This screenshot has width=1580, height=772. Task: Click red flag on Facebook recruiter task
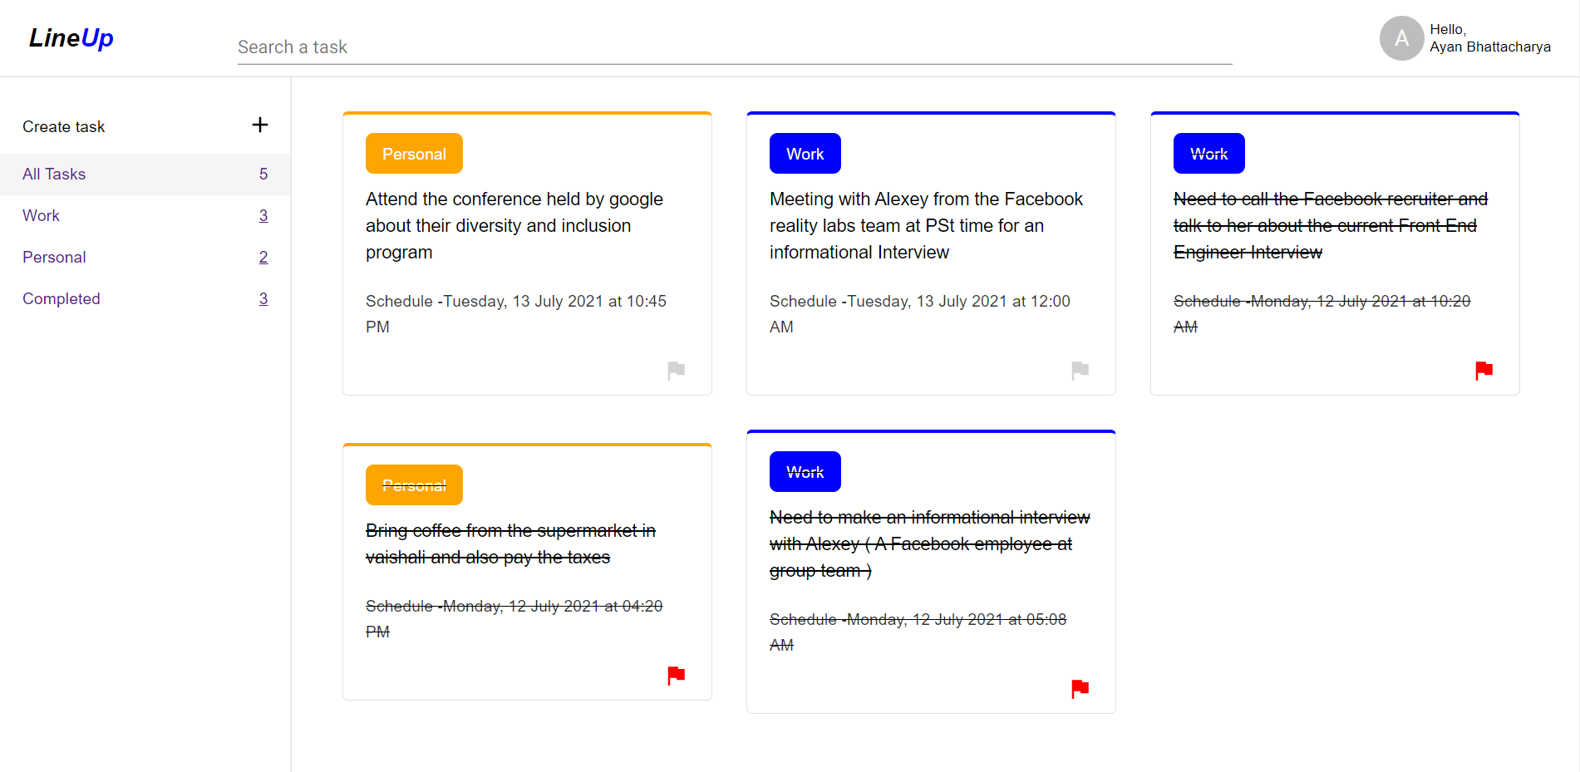pyautogui.click(x=1484, y=370)
